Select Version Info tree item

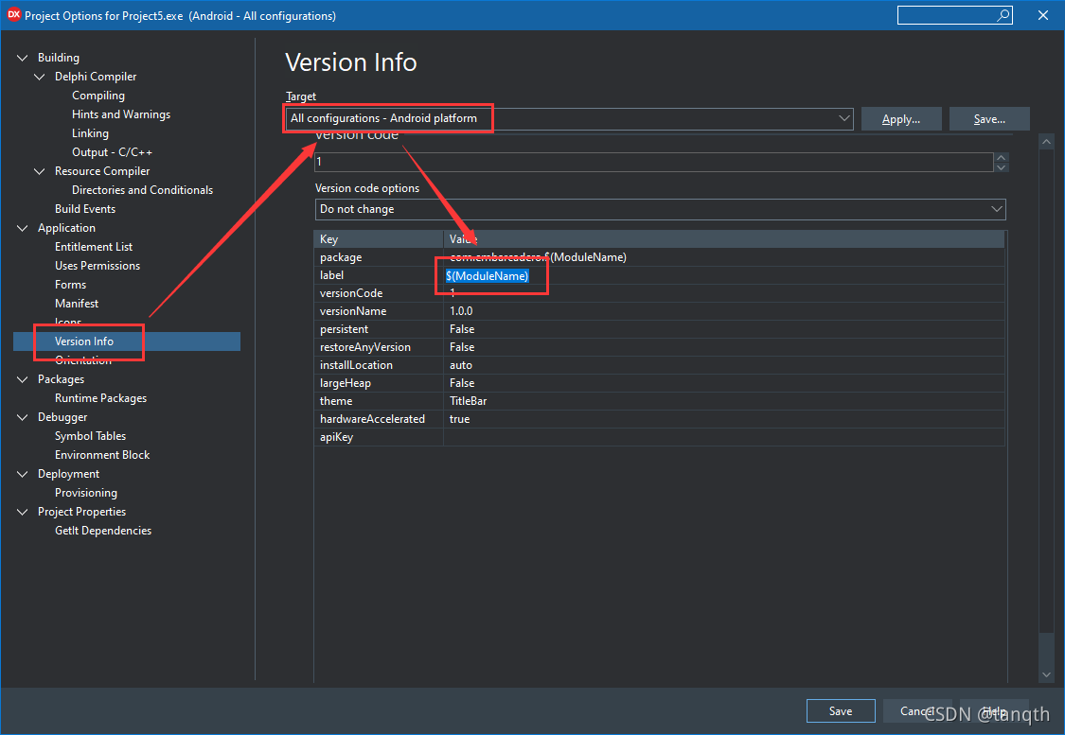tap(84, 341)
